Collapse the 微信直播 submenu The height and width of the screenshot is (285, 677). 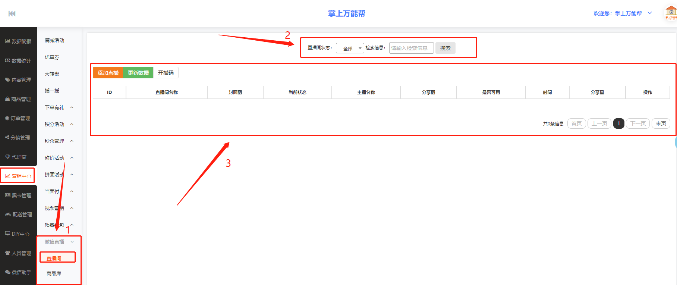point(59,242)
